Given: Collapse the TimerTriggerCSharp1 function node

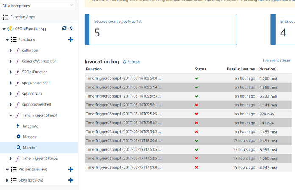Looking at the screenshot, I should coord(11,115).
